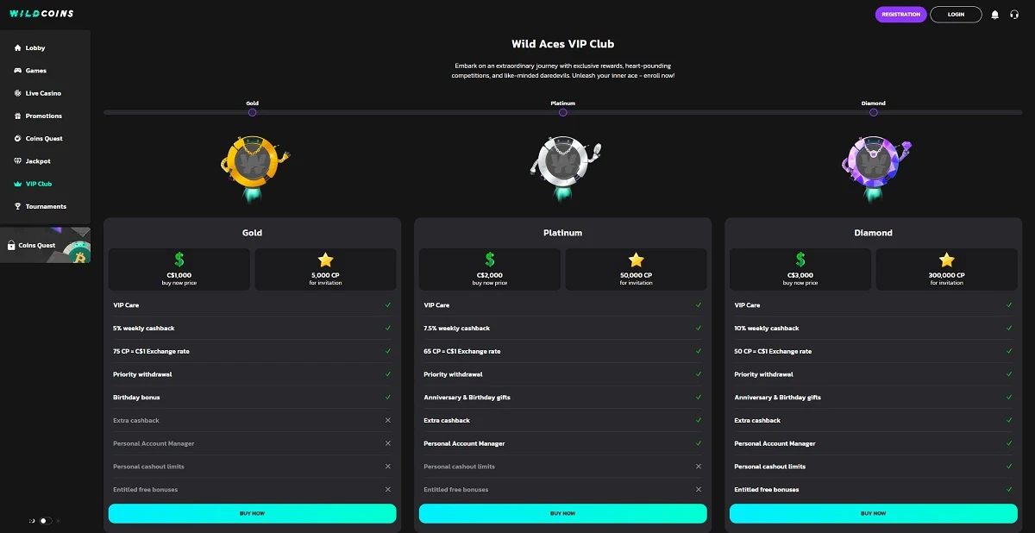Click the VIP Club crown icon
This screenshot has height=533, width=1035.
click(x=18, y=184)
